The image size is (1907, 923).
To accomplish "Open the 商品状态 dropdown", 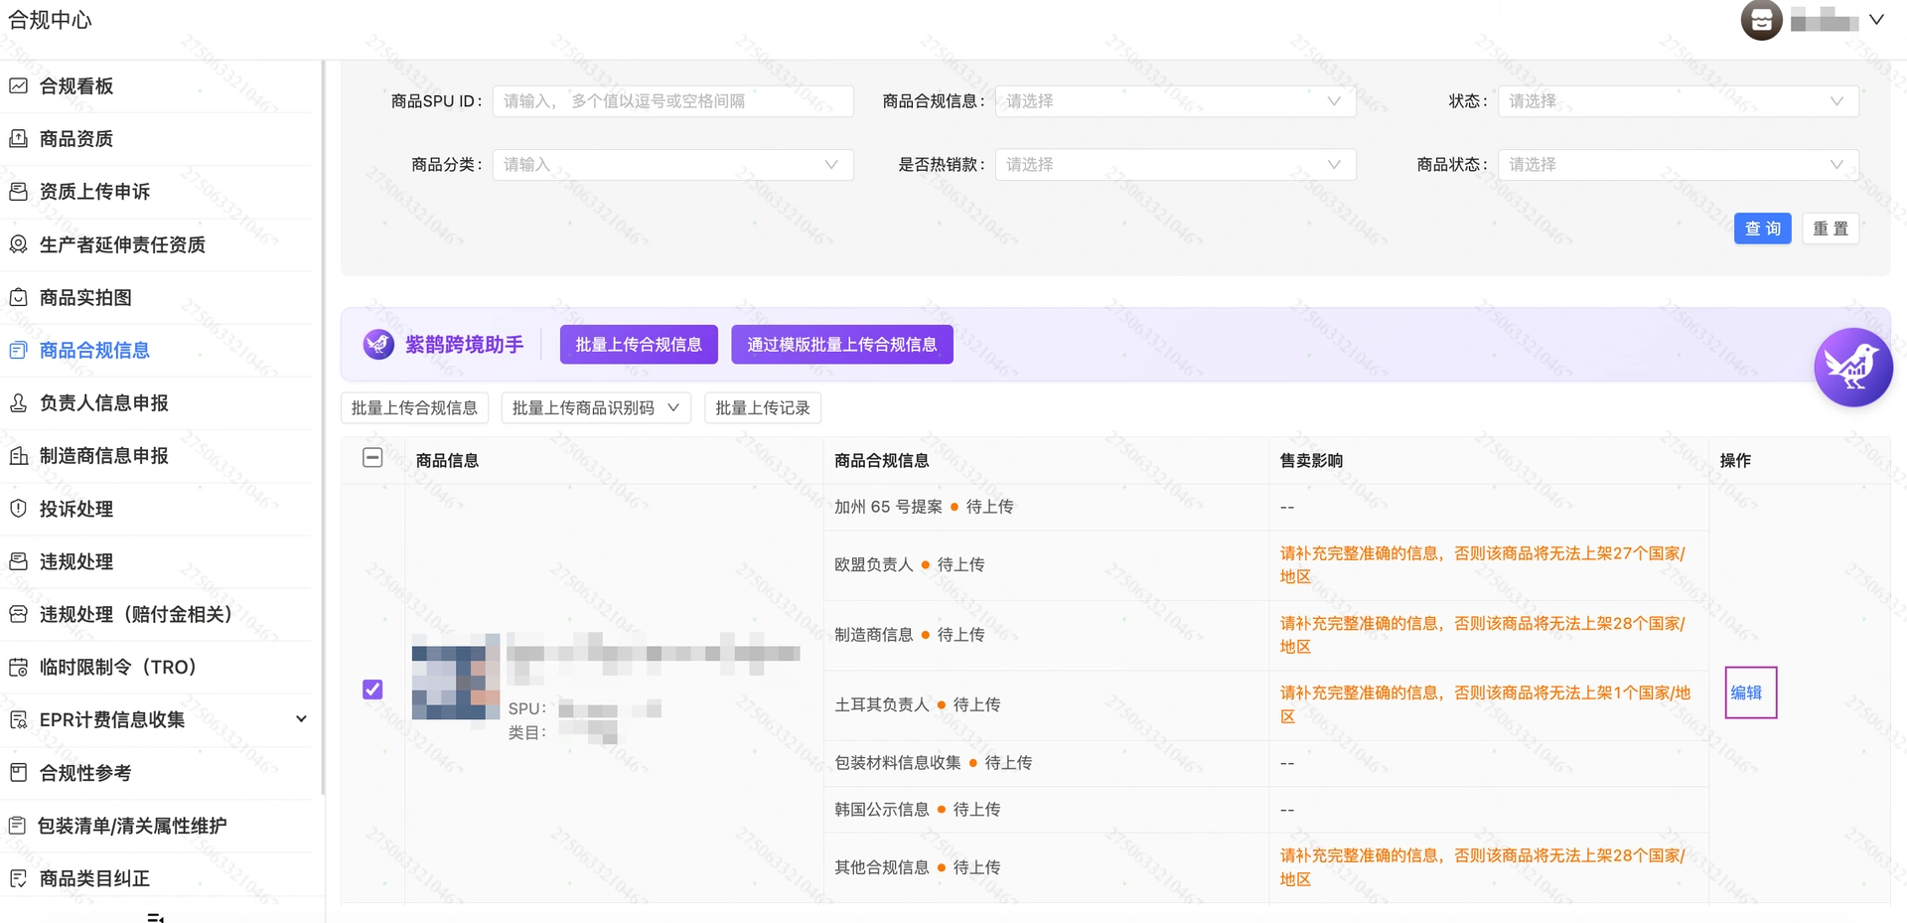I will pyautogui.click(x=1679, y=164).
